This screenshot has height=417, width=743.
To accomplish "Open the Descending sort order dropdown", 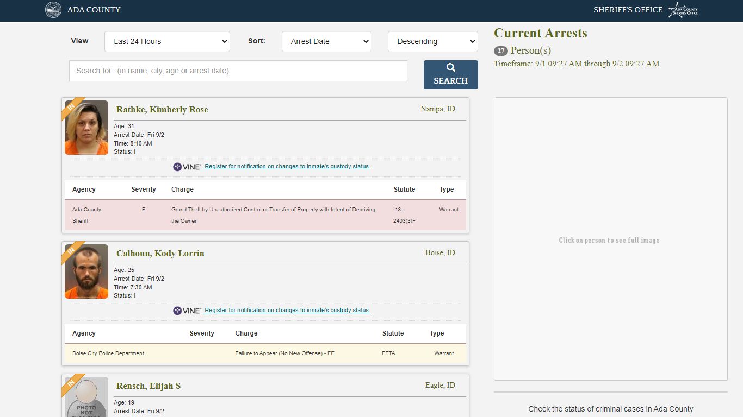I will (433, 41).
